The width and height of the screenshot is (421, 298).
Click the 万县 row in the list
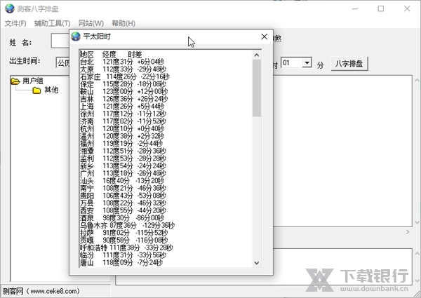tap(123, 203)
